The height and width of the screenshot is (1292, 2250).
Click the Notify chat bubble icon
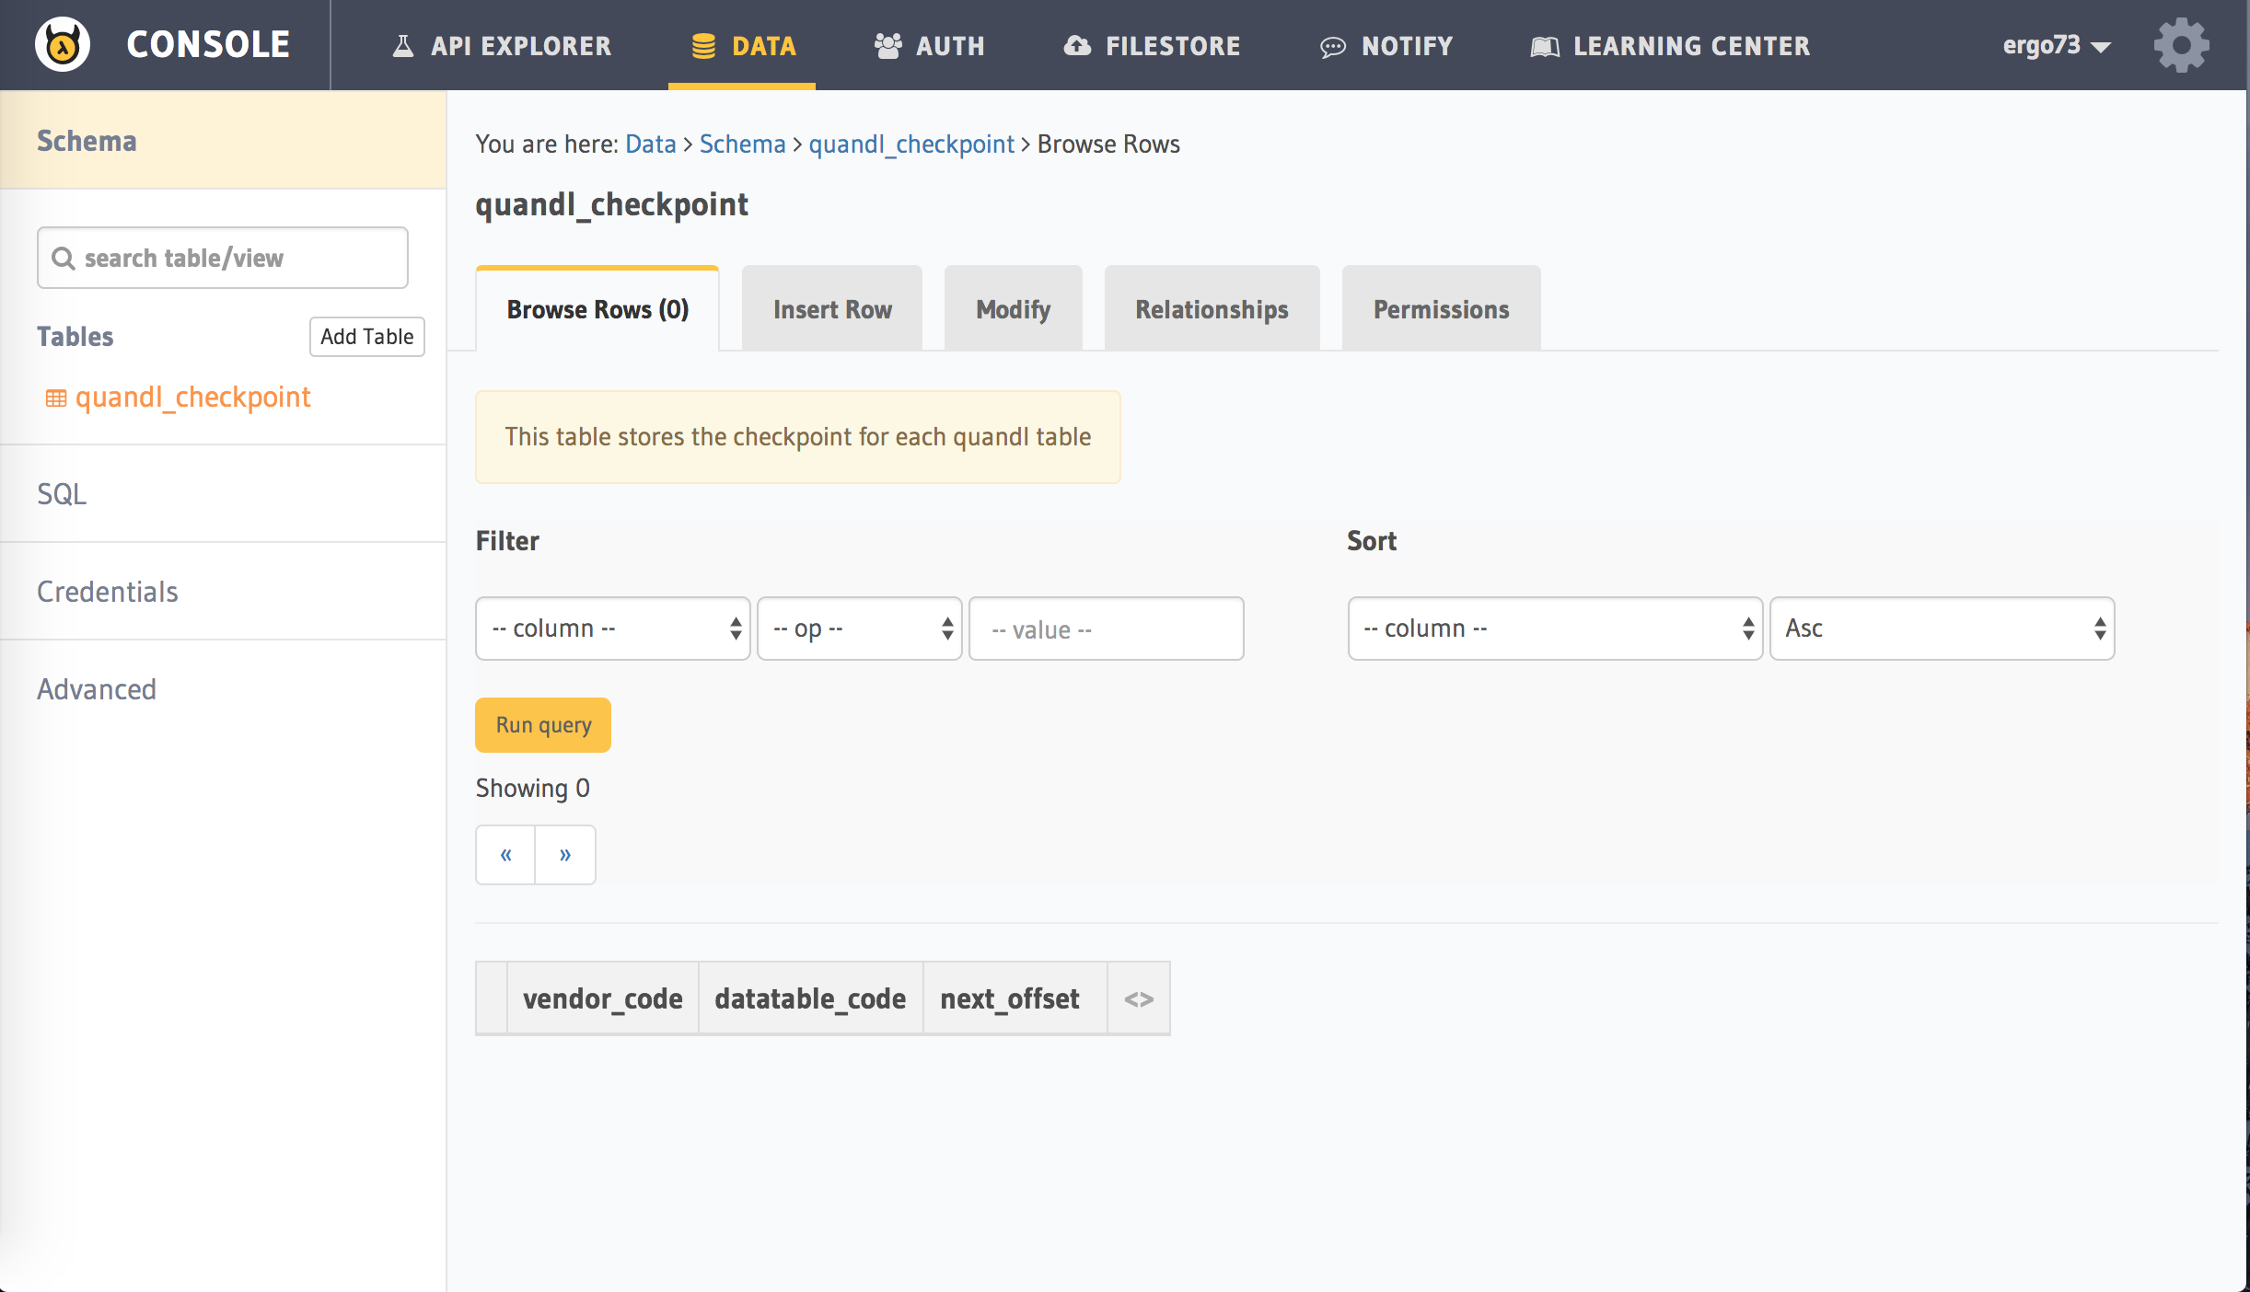(1332, 47)
